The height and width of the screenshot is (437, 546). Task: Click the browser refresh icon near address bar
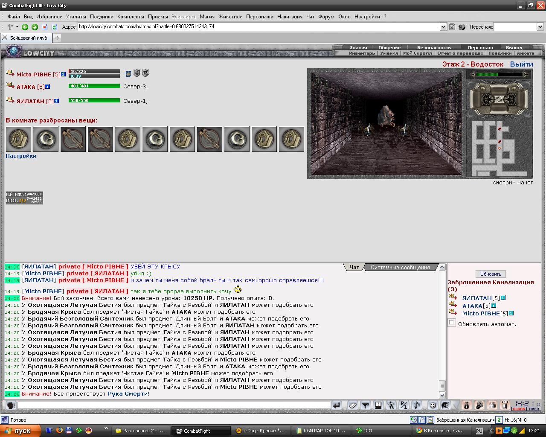point(54,27)
